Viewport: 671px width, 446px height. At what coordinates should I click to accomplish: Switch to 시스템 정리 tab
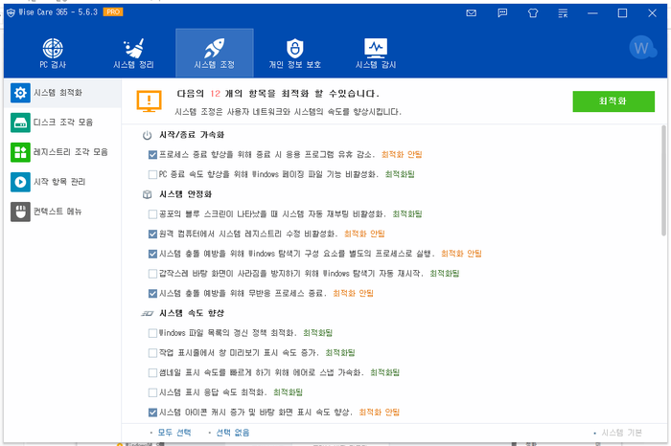tap(133, 54)
